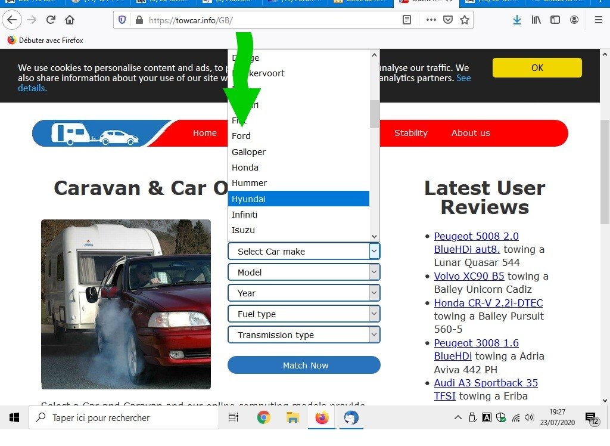
Task: Click the car make list scroll-down arrow
Action: tap(374, 237)
